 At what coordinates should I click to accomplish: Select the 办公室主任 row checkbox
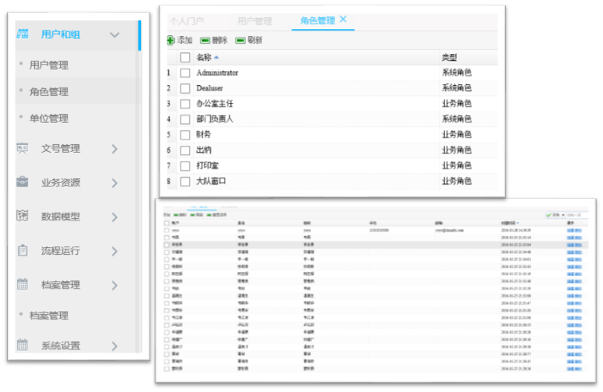[x=185, y=104]
